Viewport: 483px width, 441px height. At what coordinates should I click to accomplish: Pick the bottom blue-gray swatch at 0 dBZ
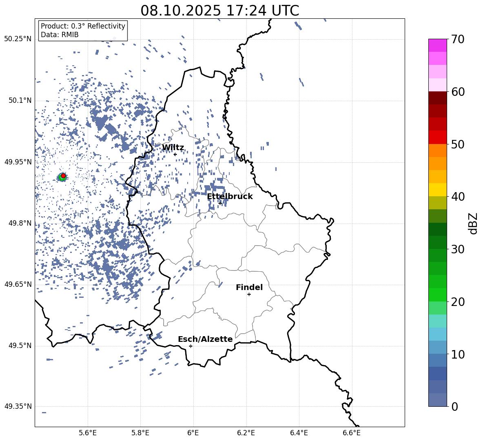coord(437,400)
